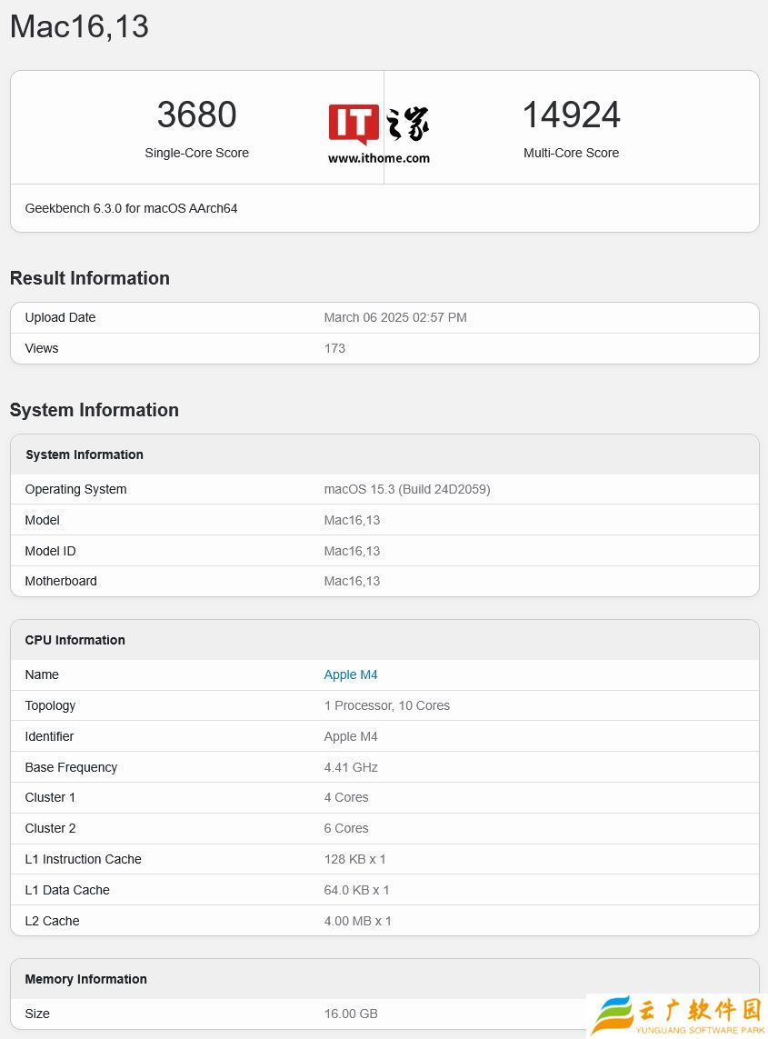Select the Model ID label

[x=50, y=551]
